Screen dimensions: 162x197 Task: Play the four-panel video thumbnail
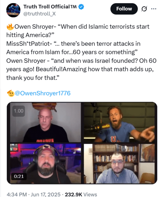click(x=82, y=143)
